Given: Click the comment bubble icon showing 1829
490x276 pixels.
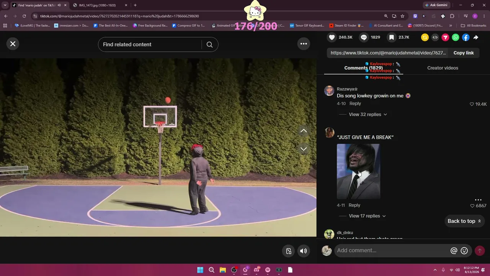Looking at the screenshot, I should pyautogui.click(x=364, y=37).
